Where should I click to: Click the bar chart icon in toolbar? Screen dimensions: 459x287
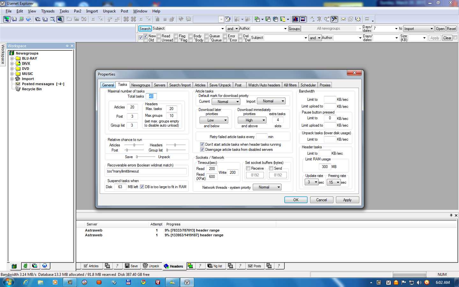295,19
